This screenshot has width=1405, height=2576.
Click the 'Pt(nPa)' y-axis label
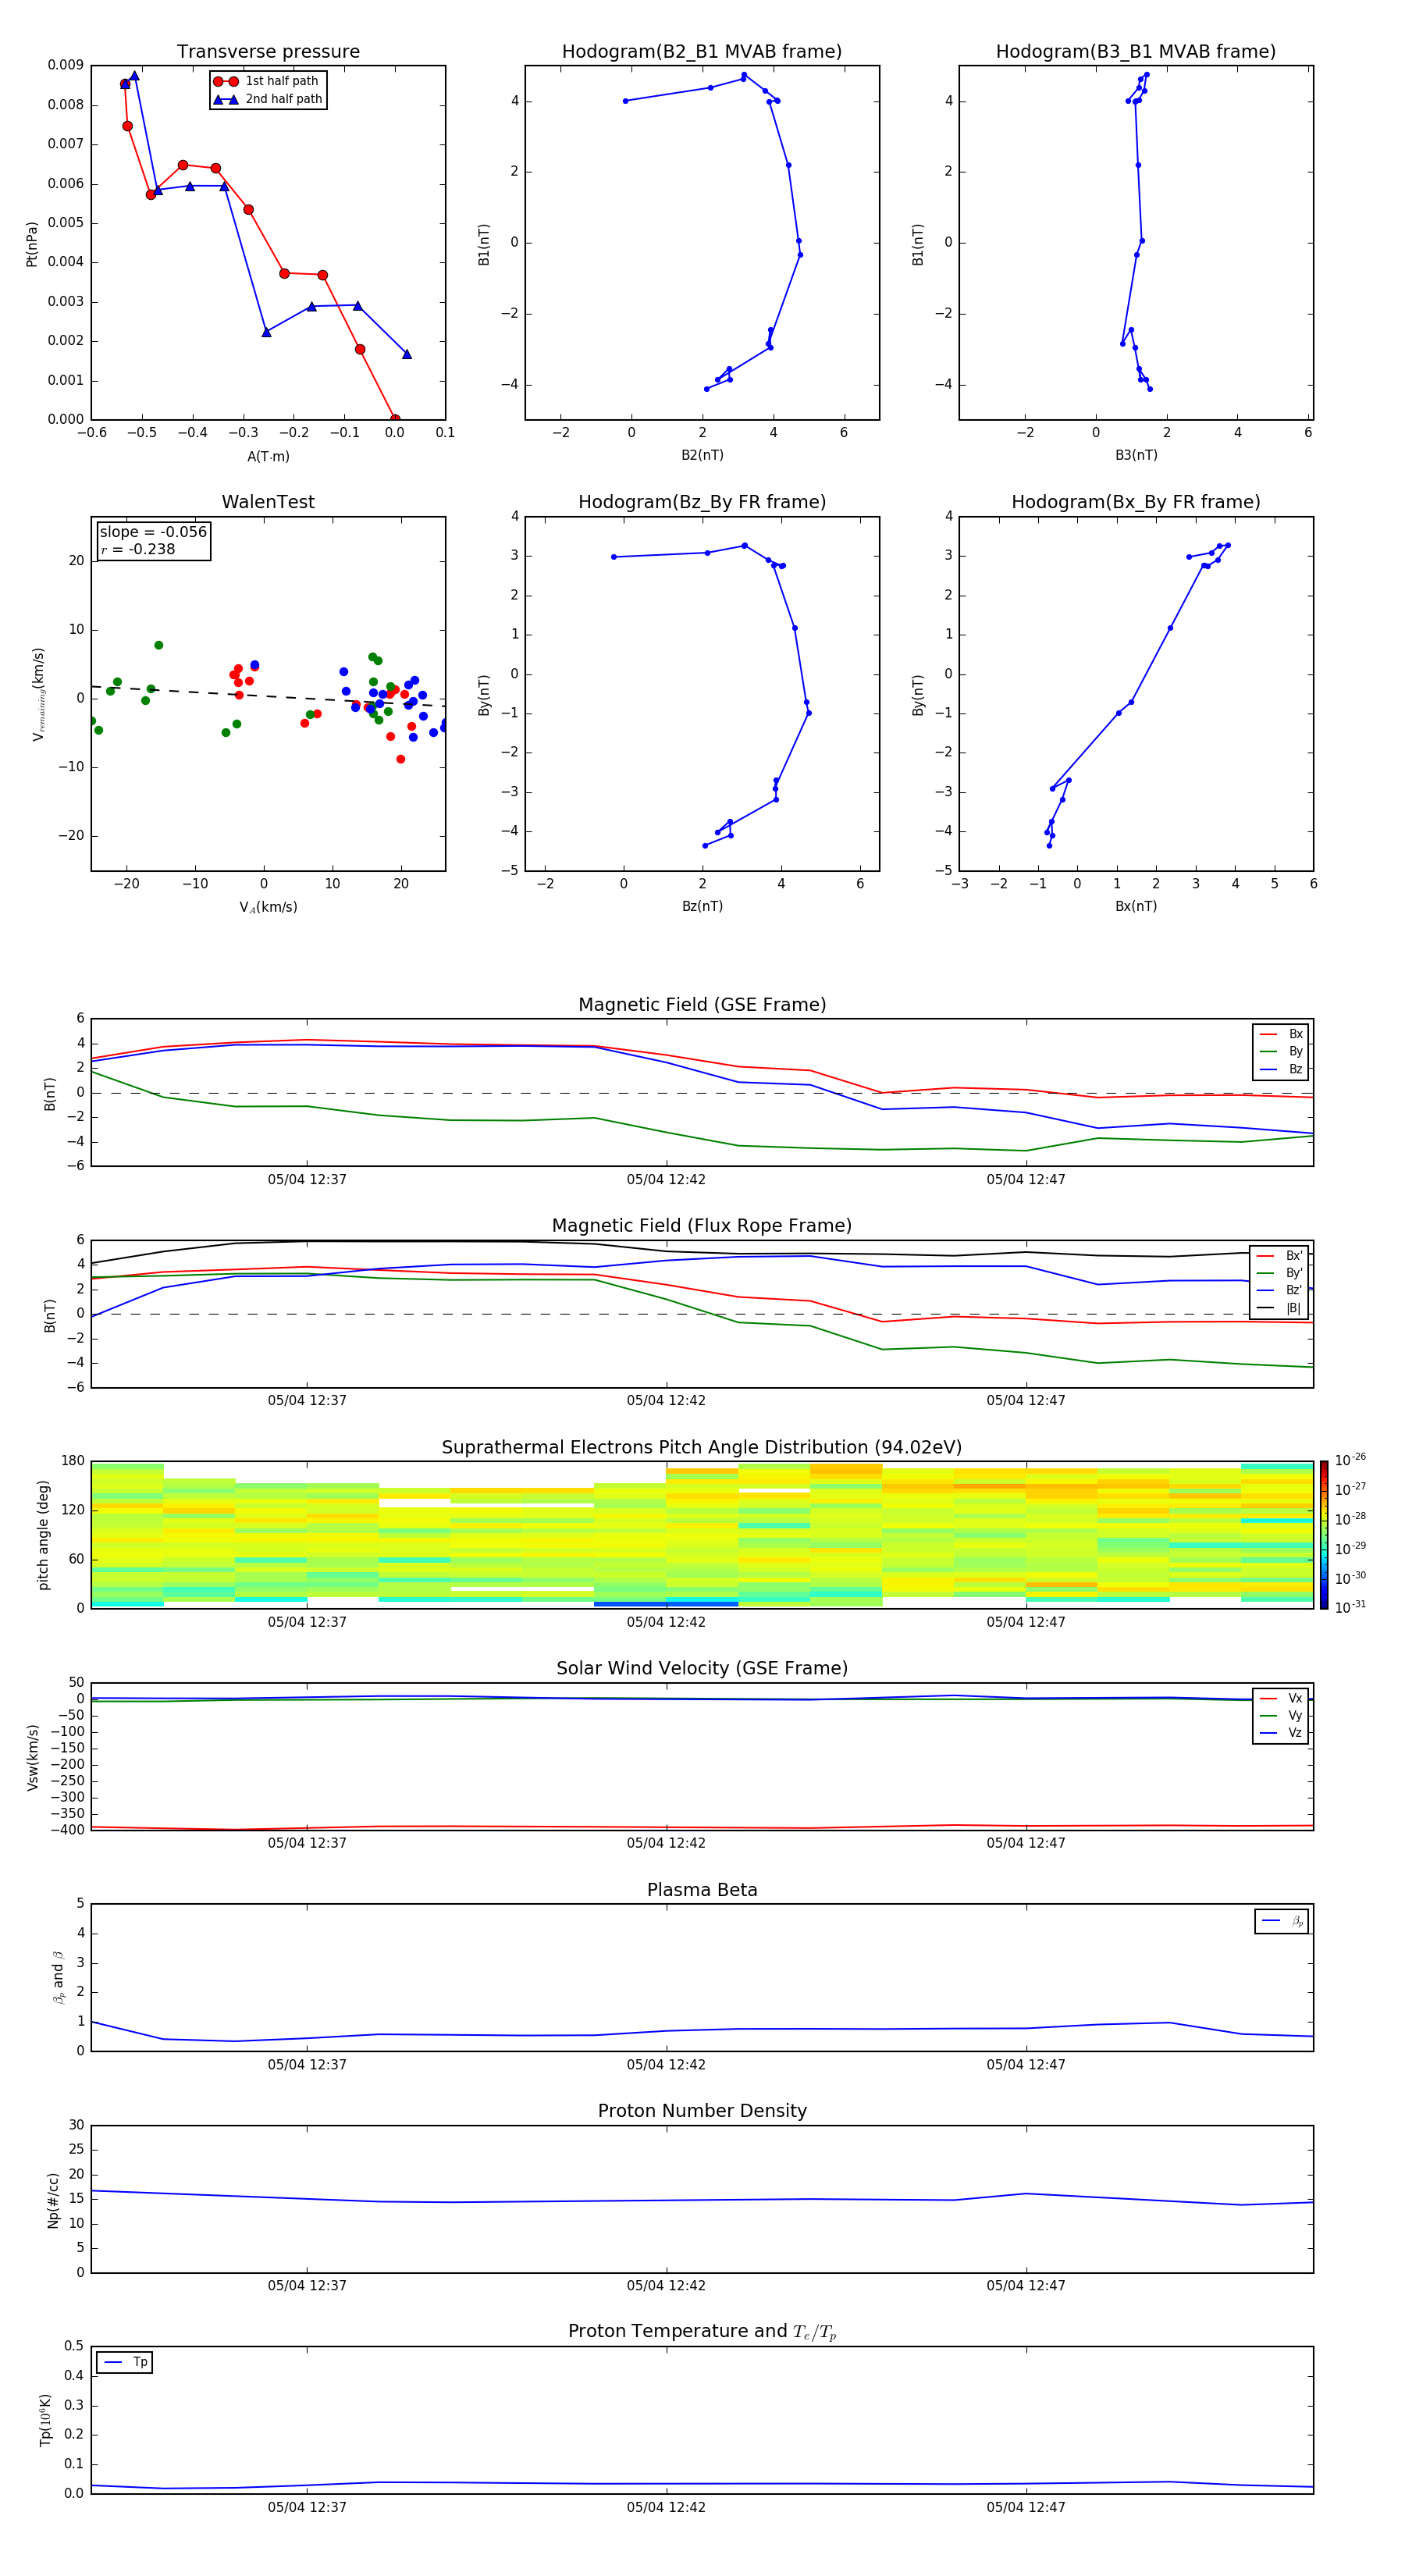pos(31,243)
